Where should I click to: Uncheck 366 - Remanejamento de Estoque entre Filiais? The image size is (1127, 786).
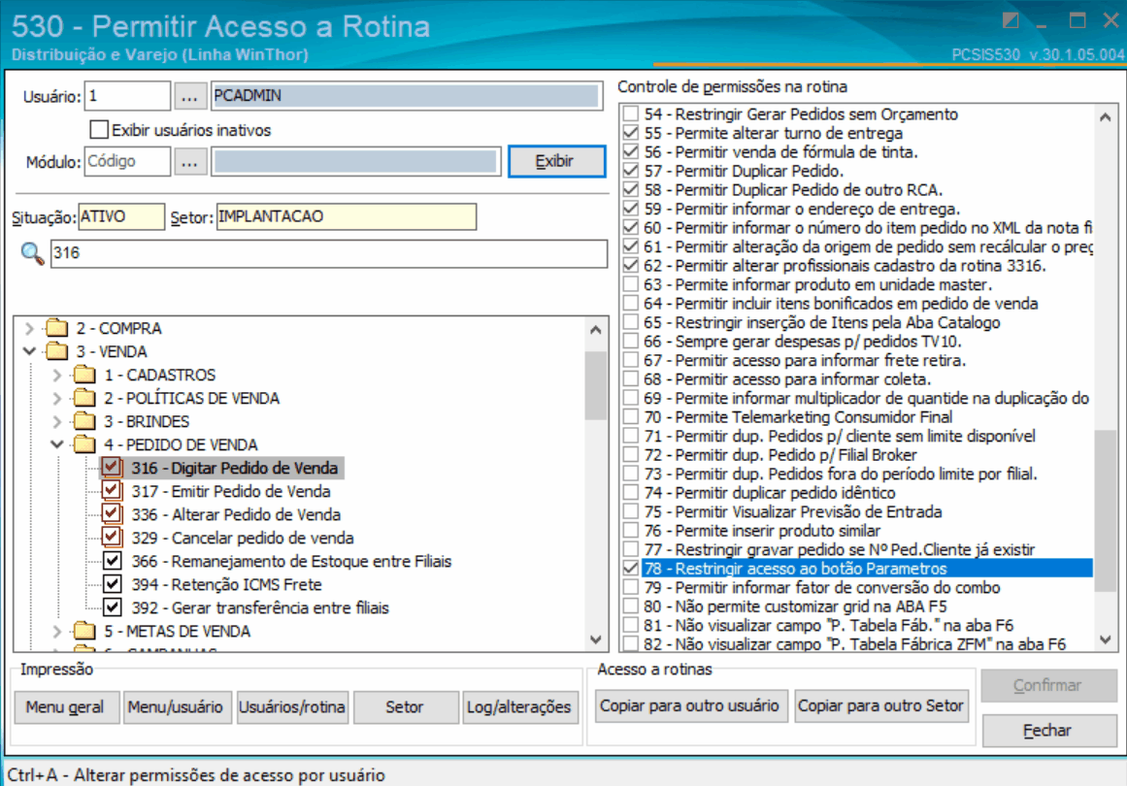pyautogui.click(x=112, y=561)
